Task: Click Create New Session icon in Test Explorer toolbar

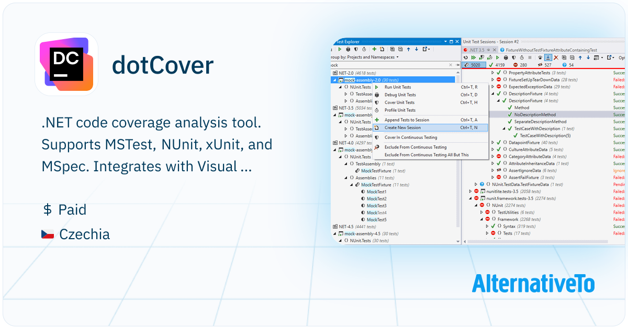Action: coord(382,49)
